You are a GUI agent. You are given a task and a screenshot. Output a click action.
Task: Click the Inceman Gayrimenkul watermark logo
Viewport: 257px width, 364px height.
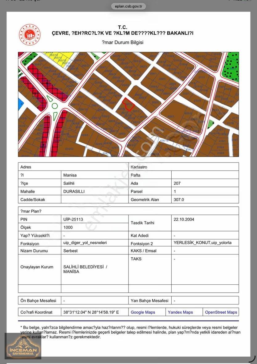pyautogui.click(x=23, y=346)
